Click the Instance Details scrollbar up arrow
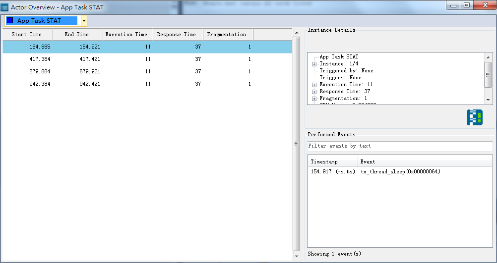 click(x=488, y=57)
